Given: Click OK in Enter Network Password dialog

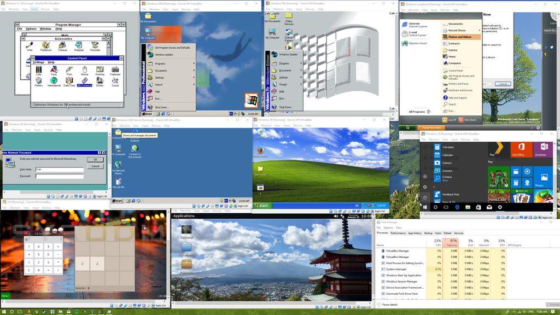Looking at the screenshot, I should click(95, 160).
